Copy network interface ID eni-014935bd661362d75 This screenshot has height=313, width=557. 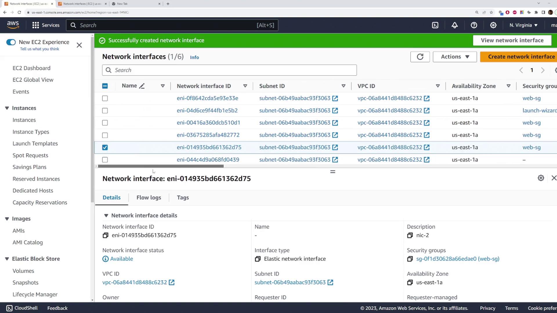[105, 235]
